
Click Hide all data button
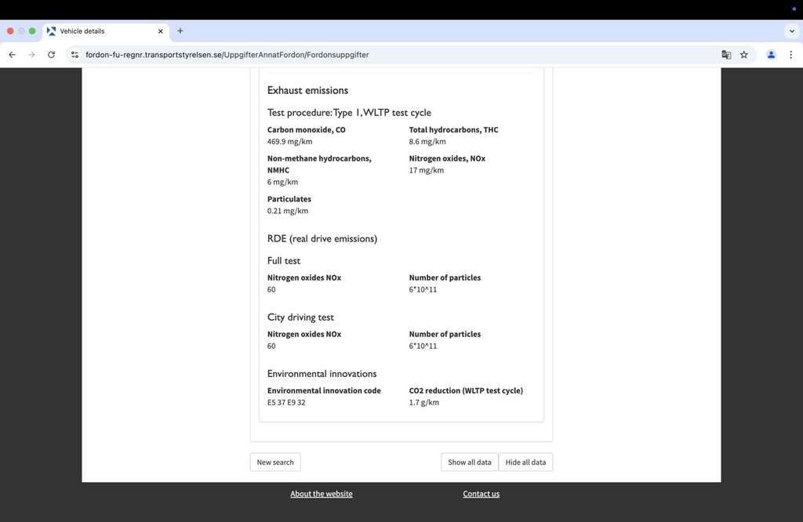coord(525,462)
